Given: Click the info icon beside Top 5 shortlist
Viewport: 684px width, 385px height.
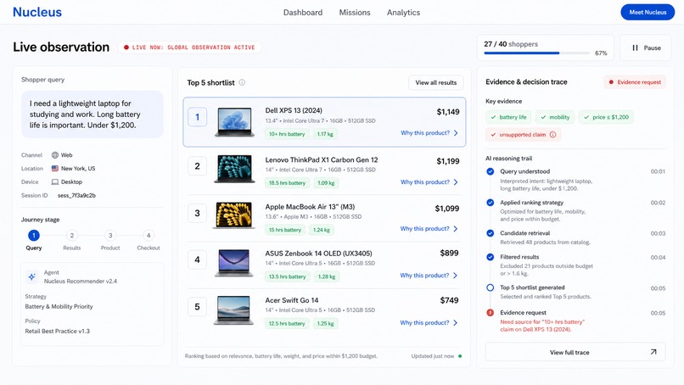Looking at the screenshot, I should [x=242, y=82].
